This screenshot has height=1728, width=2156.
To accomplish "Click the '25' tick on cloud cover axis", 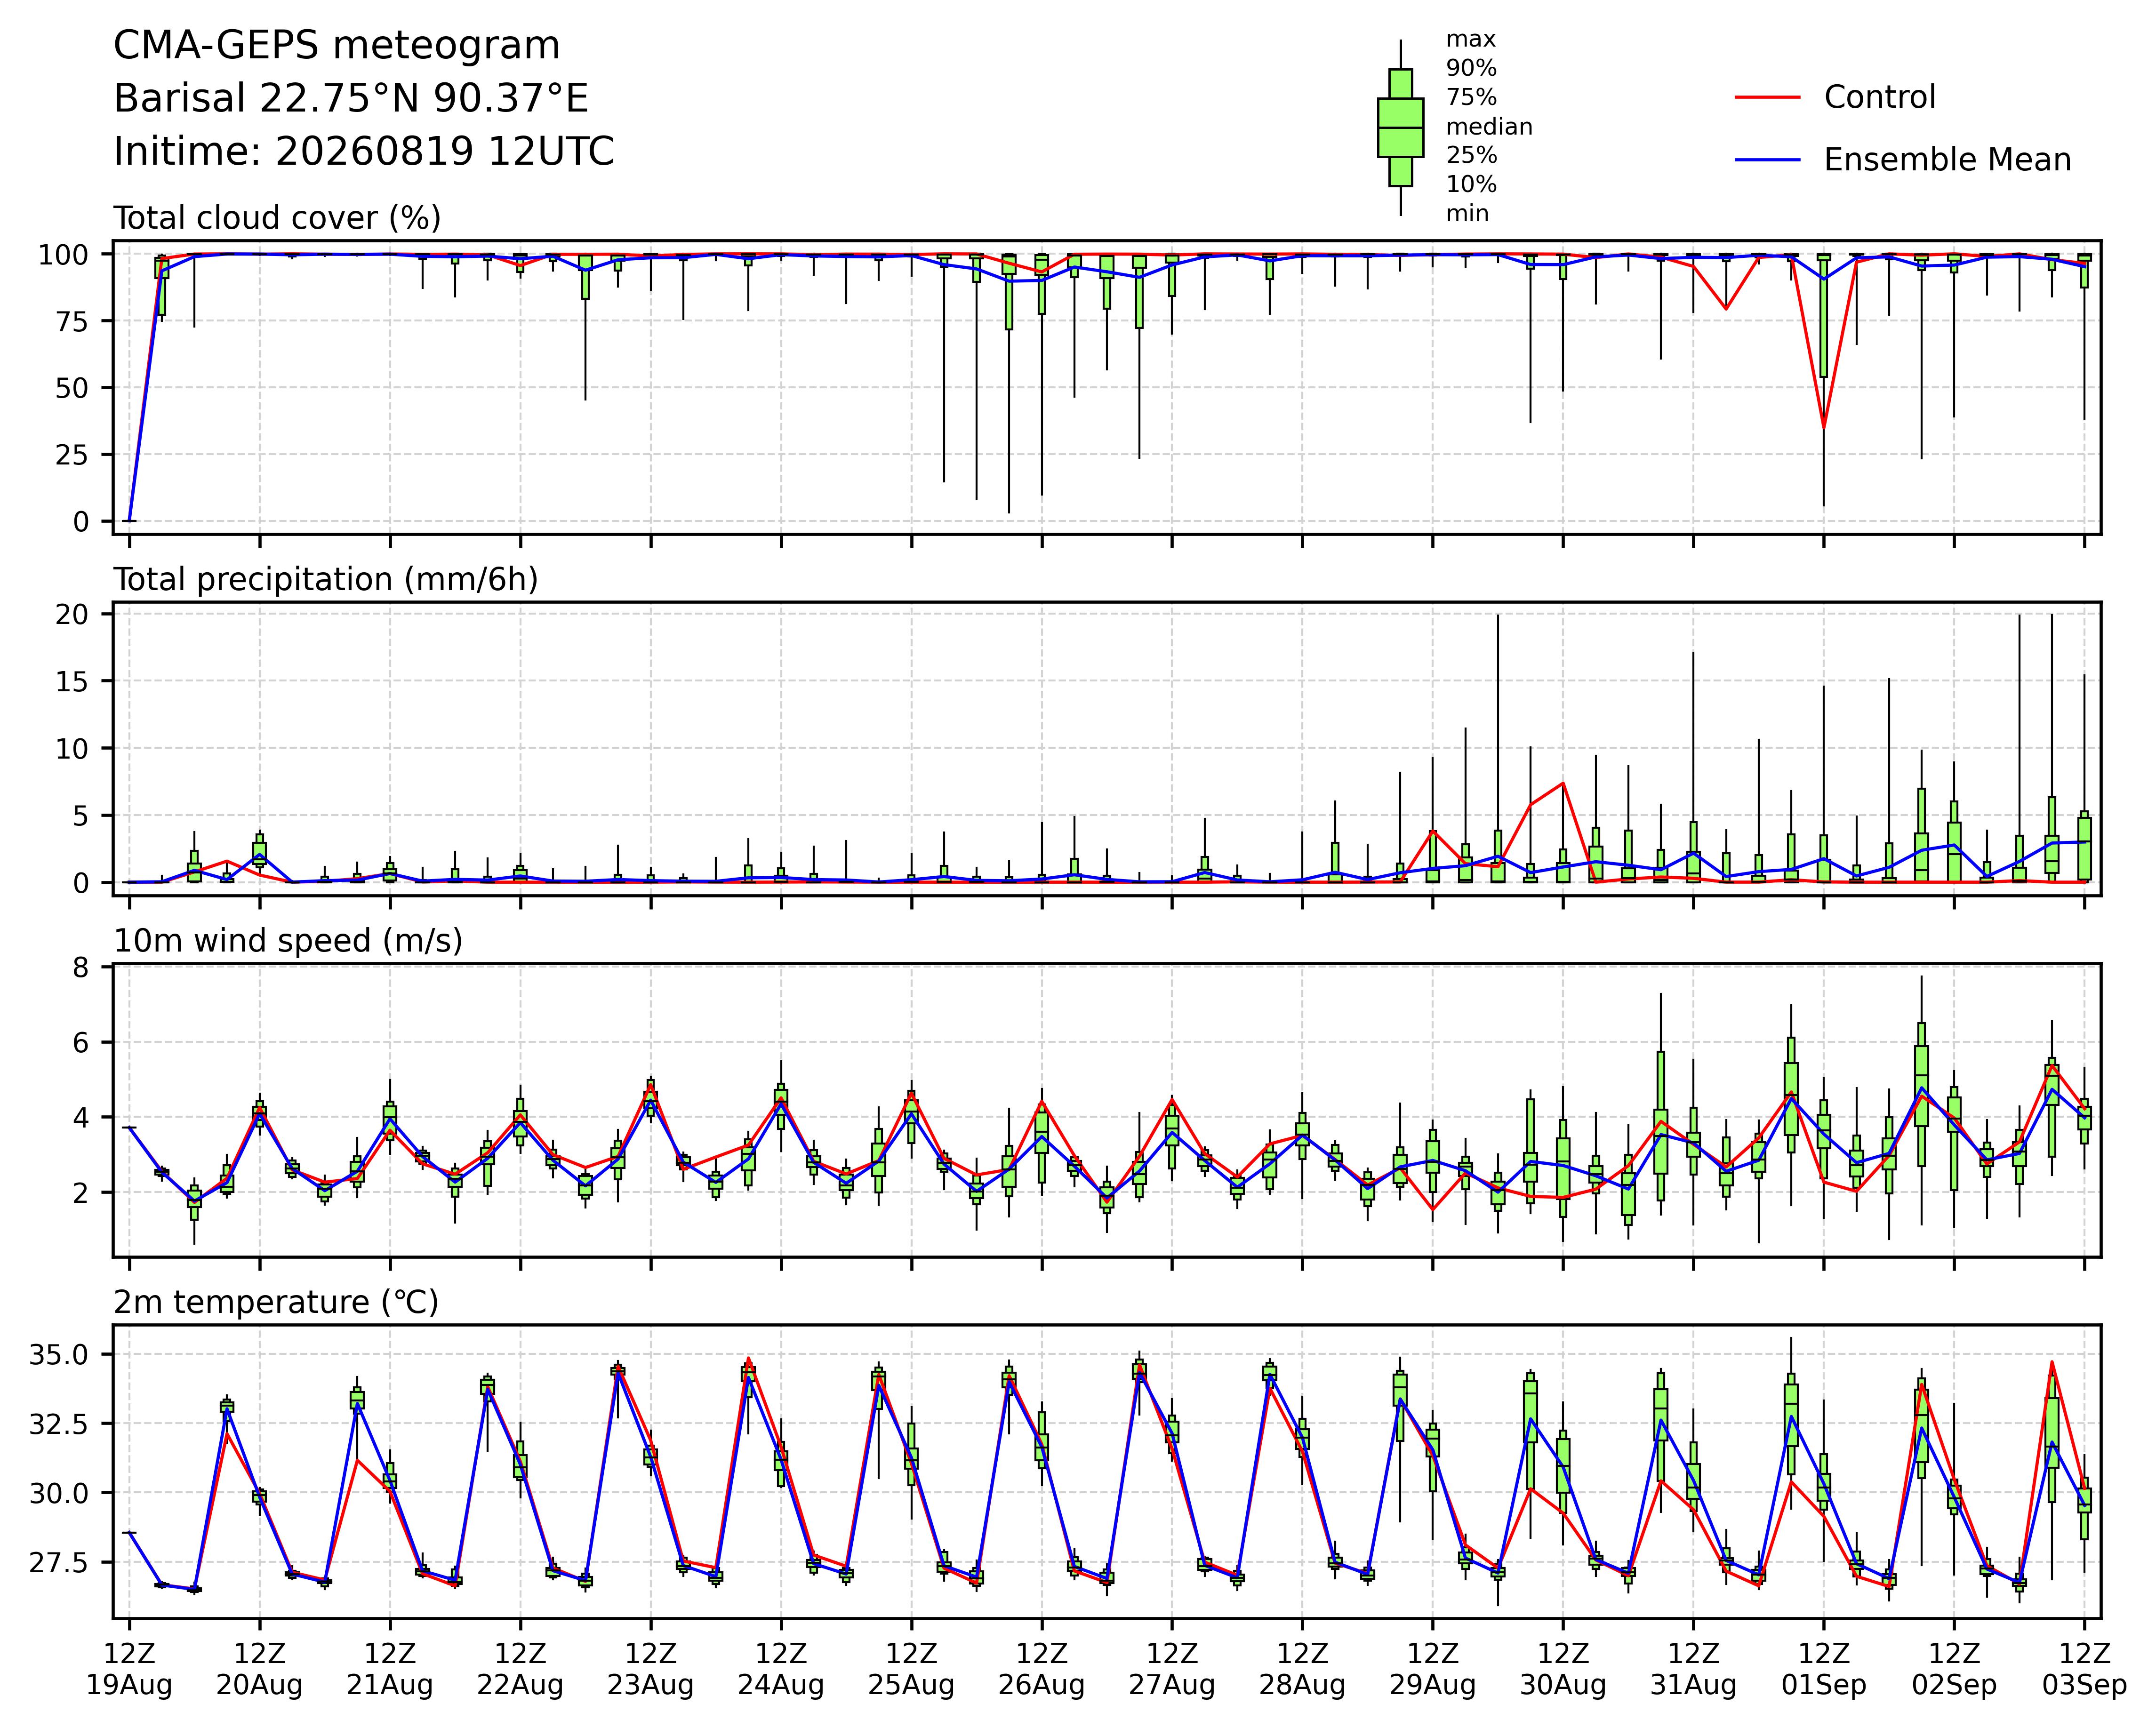I will click(73, 455).
